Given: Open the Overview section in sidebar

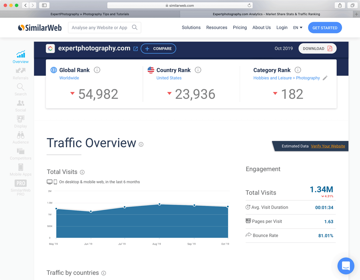Looking at the screenshot, I should click(20, 57).
